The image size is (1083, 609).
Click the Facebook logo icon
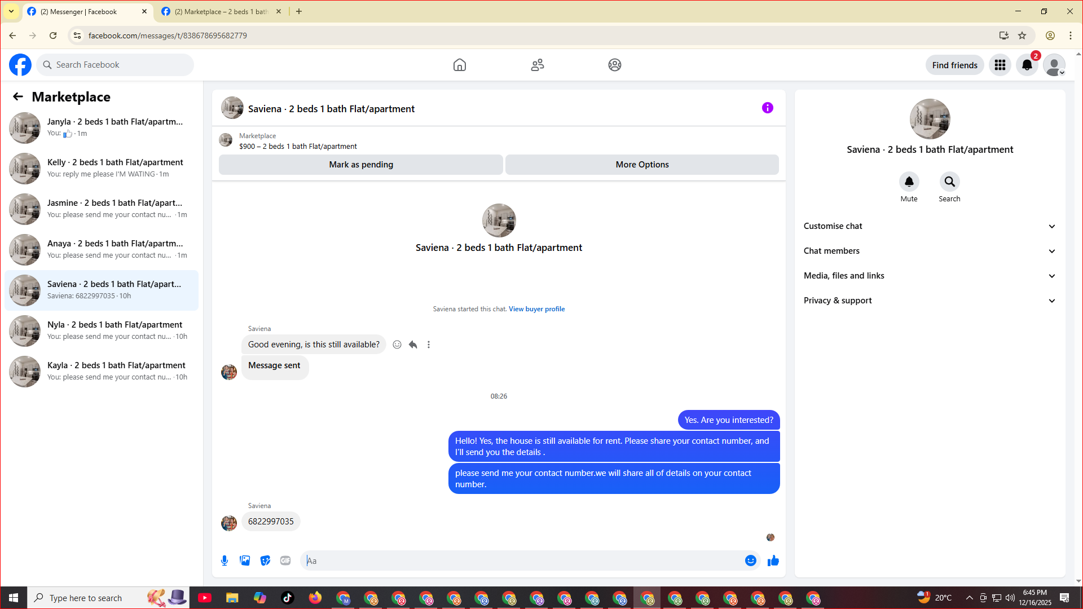pos(20,65)
